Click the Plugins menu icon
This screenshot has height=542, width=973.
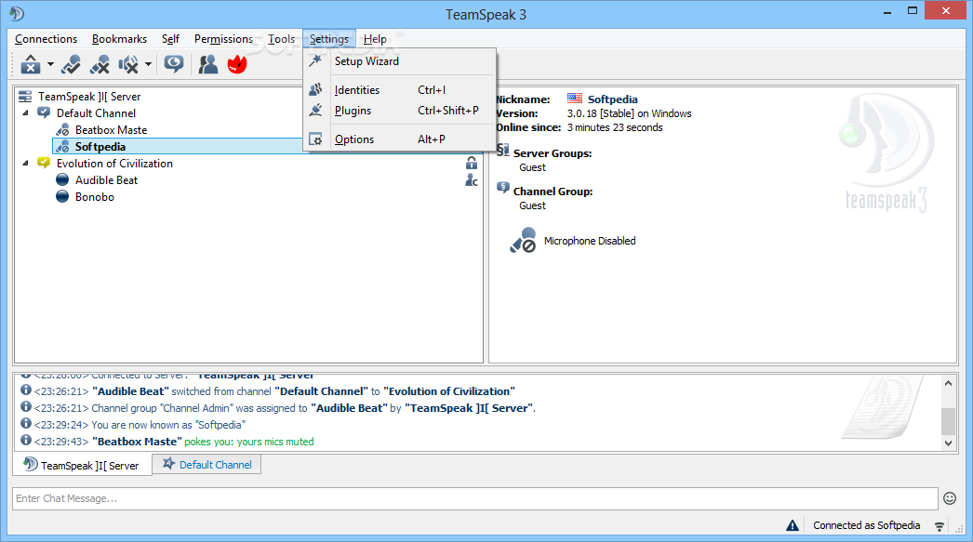[316, 111]
